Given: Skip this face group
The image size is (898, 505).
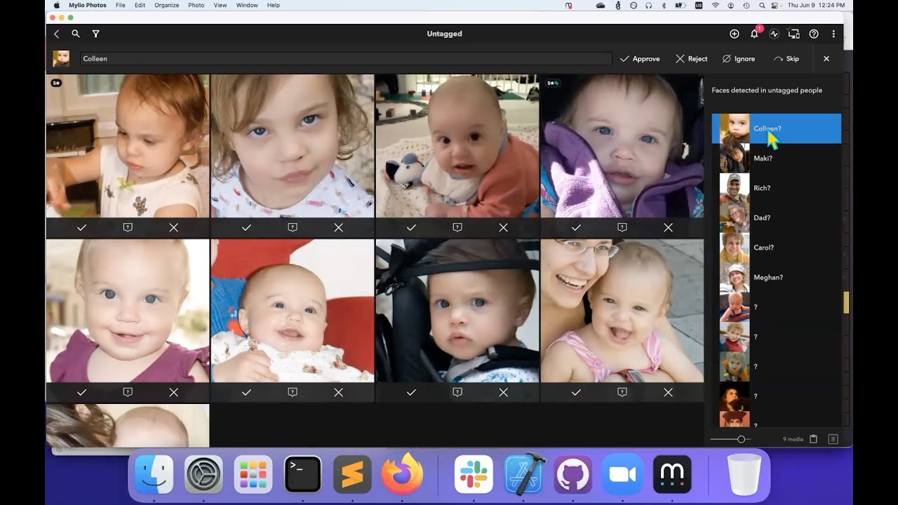Looking at the screenshot, I should pos(786,59).
